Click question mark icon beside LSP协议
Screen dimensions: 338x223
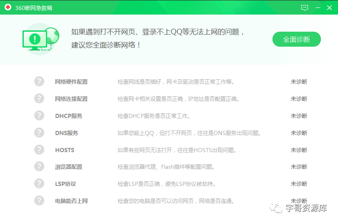pyautogui.click(x=39, y=183)
